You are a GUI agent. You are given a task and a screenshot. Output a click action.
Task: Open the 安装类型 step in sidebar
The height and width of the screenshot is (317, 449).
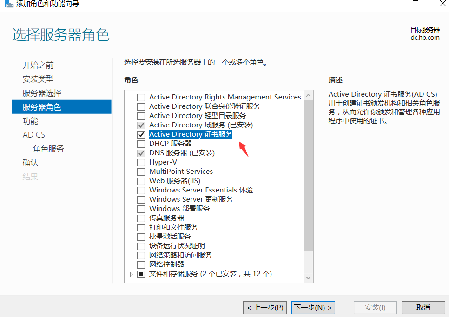tap(38, 79)
